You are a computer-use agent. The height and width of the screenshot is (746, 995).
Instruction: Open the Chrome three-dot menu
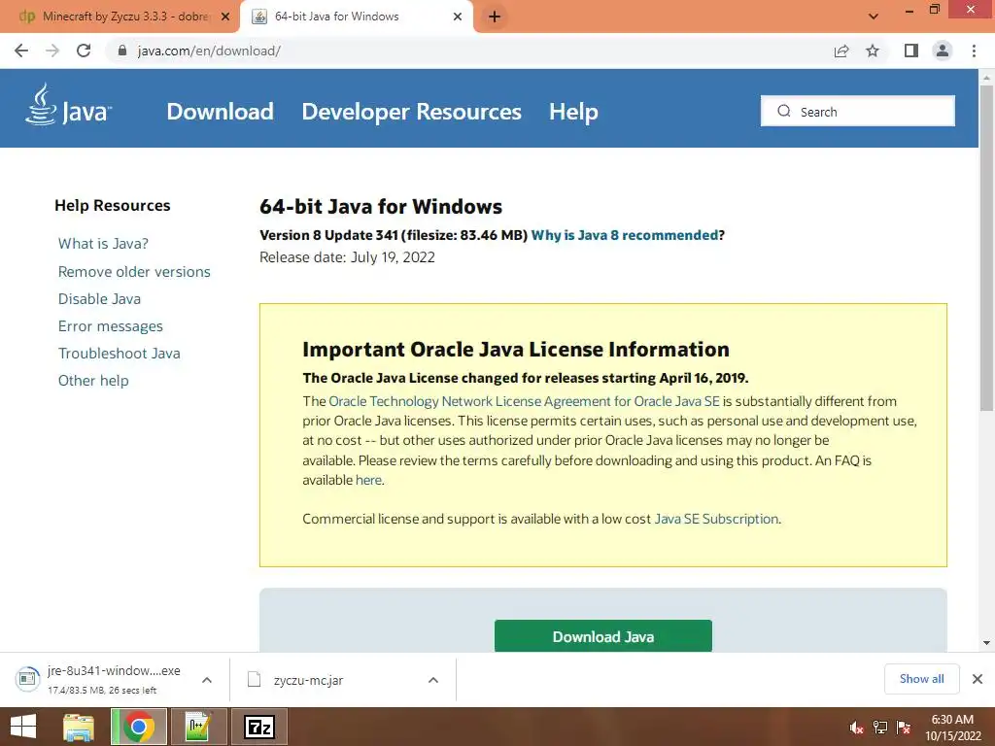pos(974,51)
